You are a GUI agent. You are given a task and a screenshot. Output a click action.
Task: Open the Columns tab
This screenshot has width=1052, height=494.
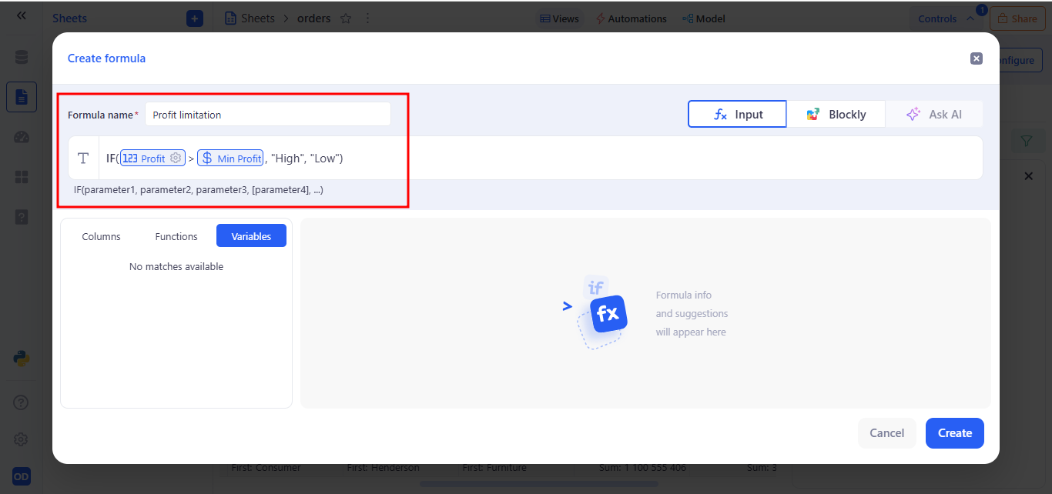101,236
